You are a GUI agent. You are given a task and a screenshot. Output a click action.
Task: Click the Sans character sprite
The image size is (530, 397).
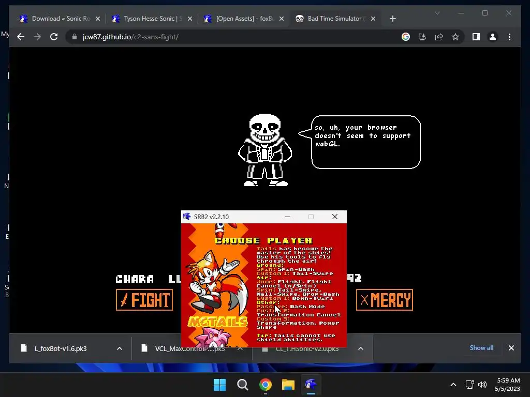click(x=265, y=150)
